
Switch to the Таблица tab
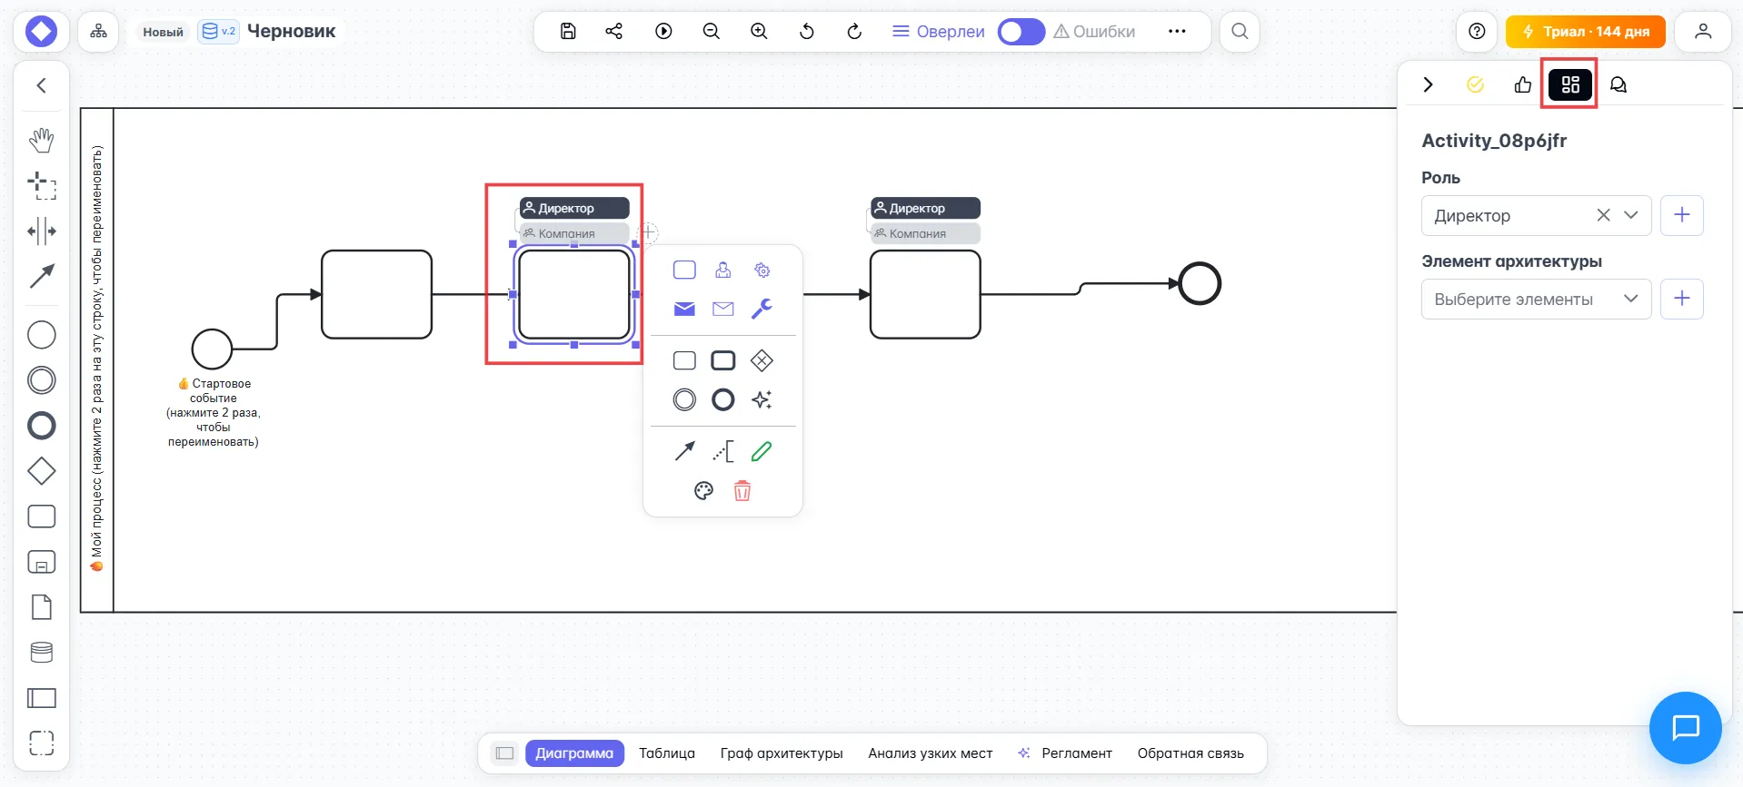[666, 753]
